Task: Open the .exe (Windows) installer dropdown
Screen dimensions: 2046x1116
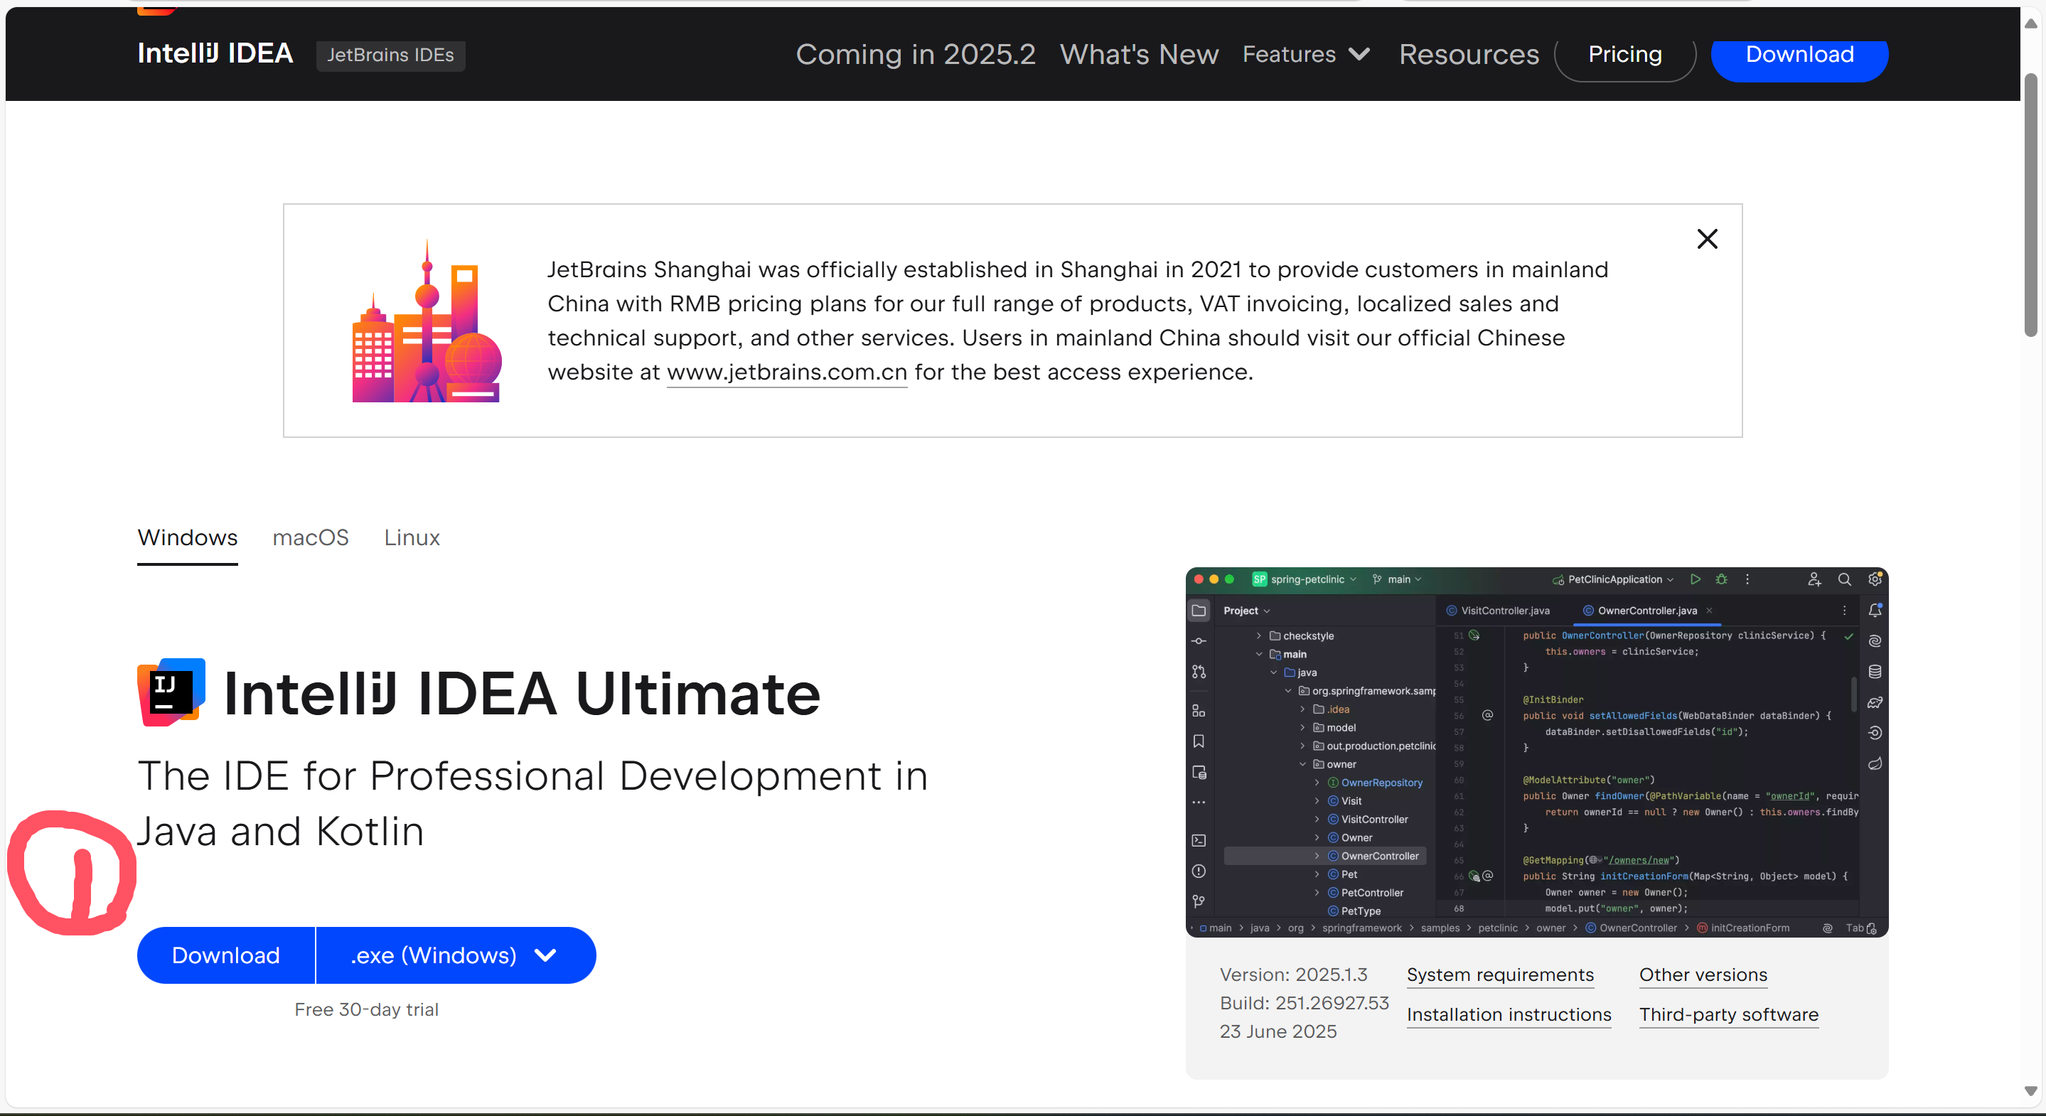Action: [455, 955]
